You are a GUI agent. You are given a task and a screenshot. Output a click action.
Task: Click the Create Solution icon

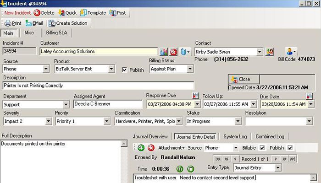[x=52, y=23]
